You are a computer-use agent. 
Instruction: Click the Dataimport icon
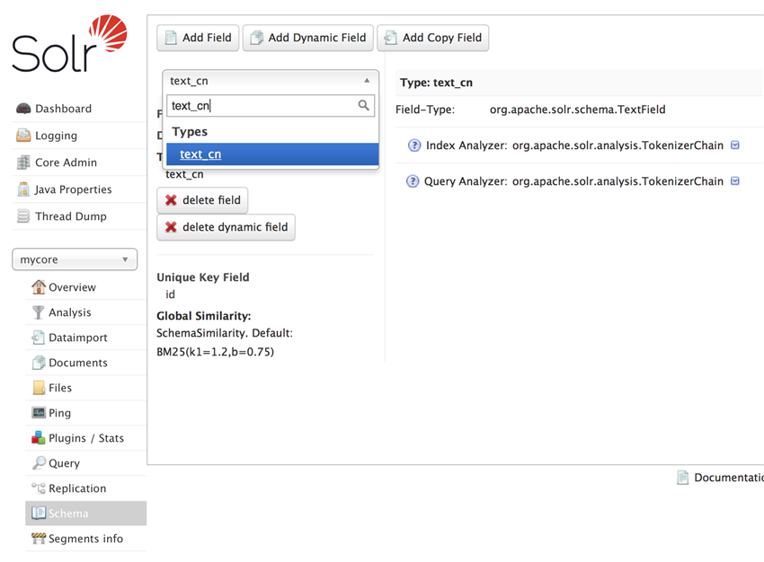38,338
